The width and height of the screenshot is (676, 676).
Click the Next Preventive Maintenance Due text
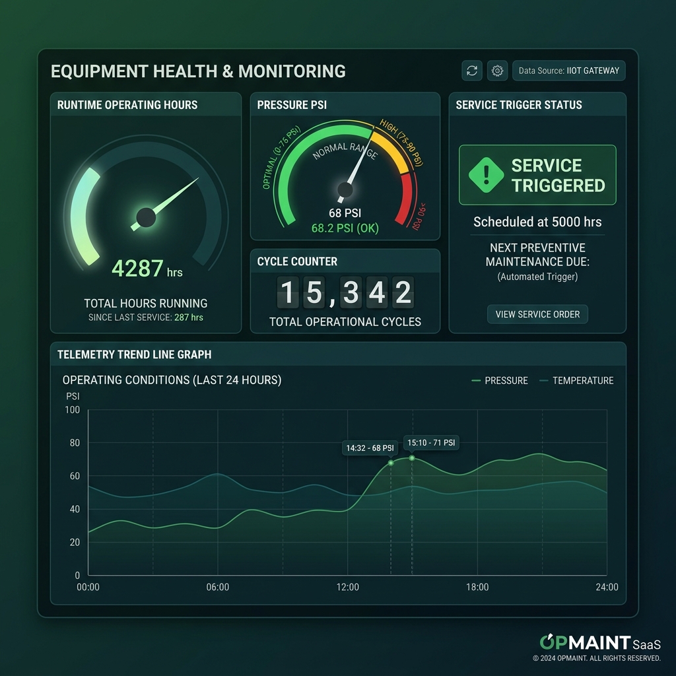click(537, 254)
